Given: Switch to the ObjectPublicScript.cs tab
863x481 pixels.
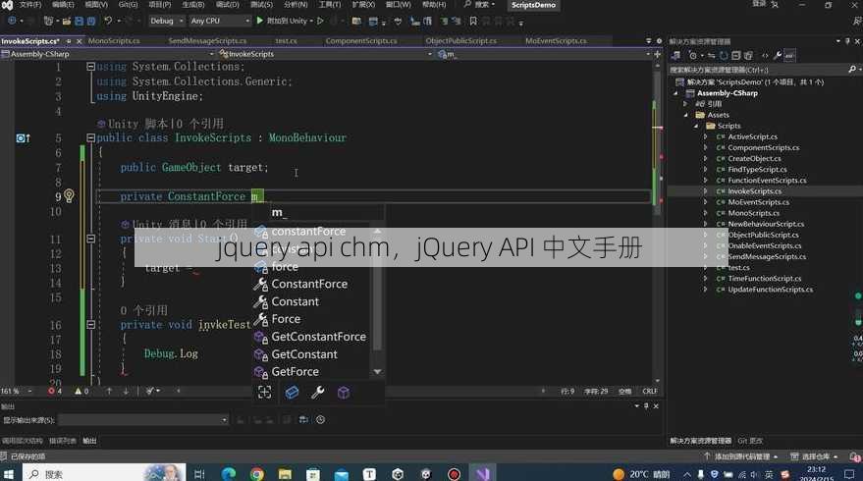Looking at the screenshot, I should pyautogui.click(x=460, y=40).
